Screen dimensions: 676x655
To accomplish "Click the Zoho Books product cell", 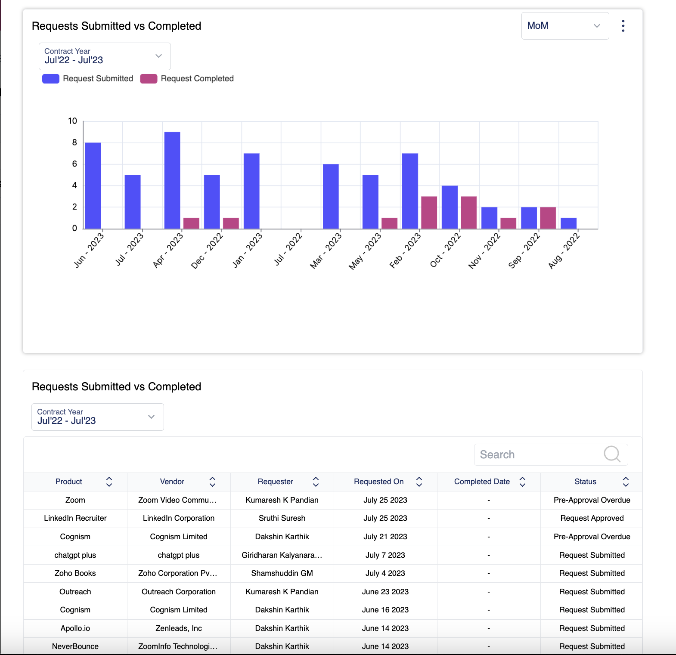I will (75, 573).
